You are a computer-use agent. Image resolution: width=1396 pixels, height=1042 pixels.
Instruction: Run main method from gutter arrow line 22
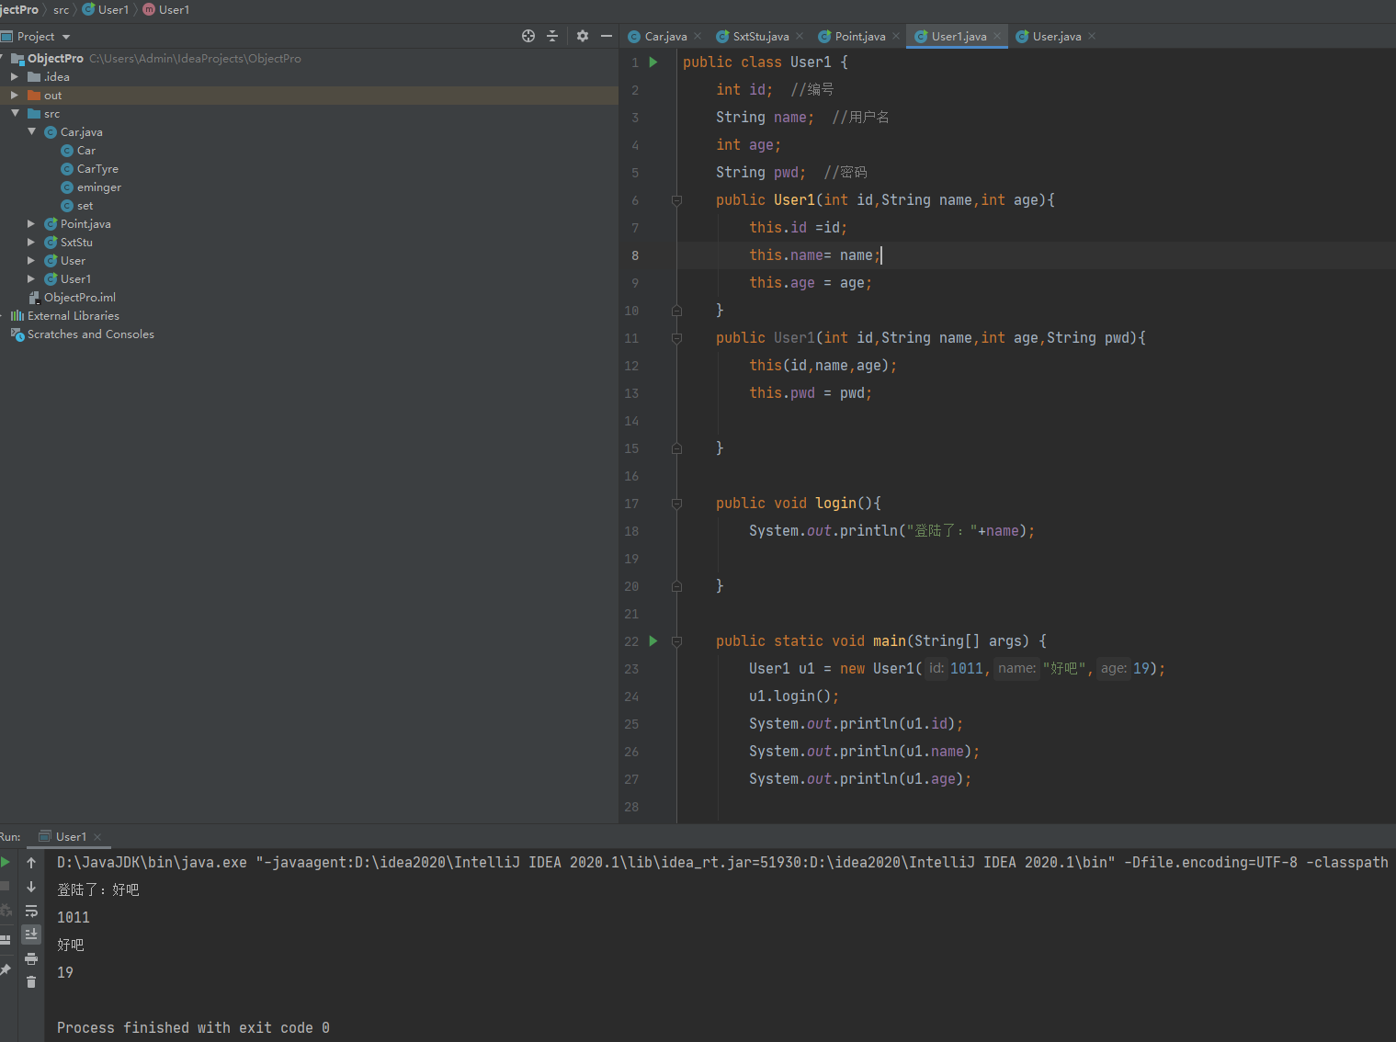[x=653, y=641]
